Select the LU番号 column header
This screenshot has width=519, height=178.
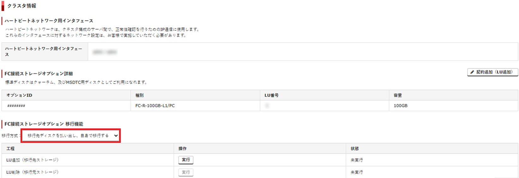pyautogui.click(x=271, y=95)
